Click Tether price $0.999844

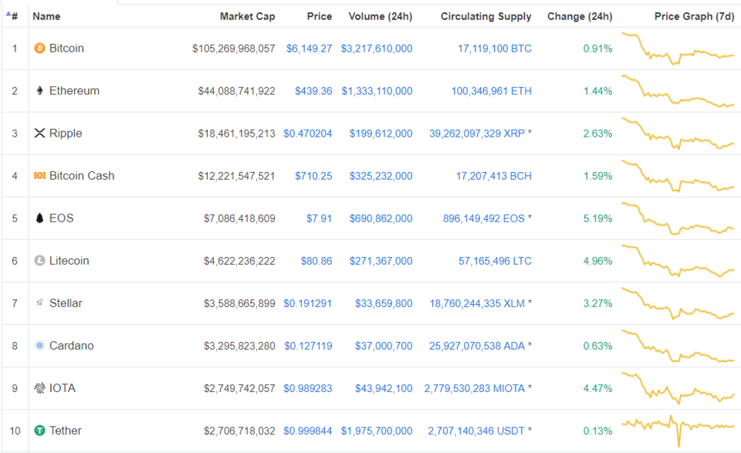click(308, 431)
